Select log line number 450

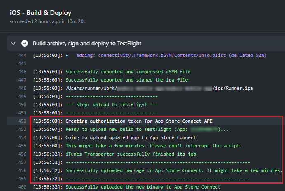tap(22, 105)
